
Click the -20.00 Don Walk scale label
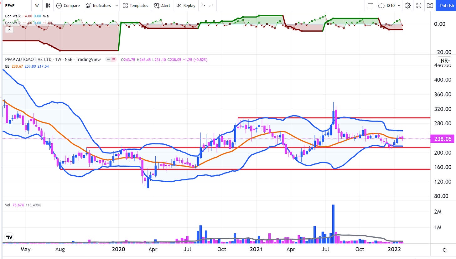(442, 52)
